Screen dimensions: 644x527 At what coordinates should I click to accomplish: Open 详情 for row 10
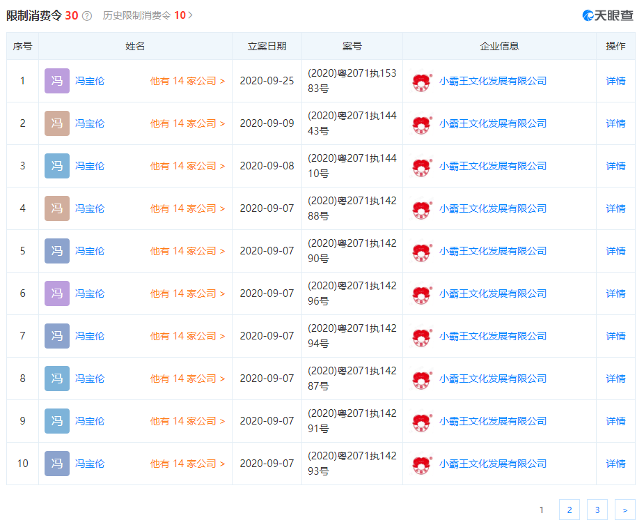click(x=615, y=464)
